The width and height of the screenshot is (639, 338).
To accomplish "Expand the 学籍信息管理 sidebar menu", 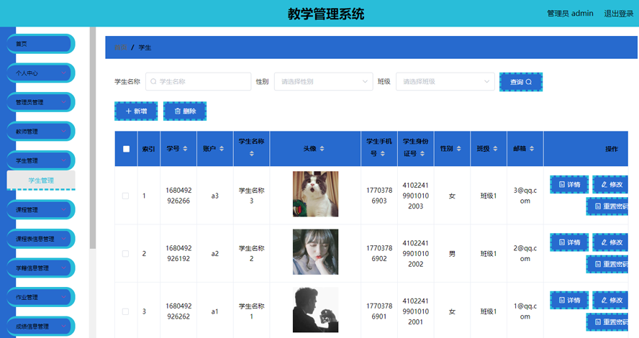I will [x=41, y=268].
